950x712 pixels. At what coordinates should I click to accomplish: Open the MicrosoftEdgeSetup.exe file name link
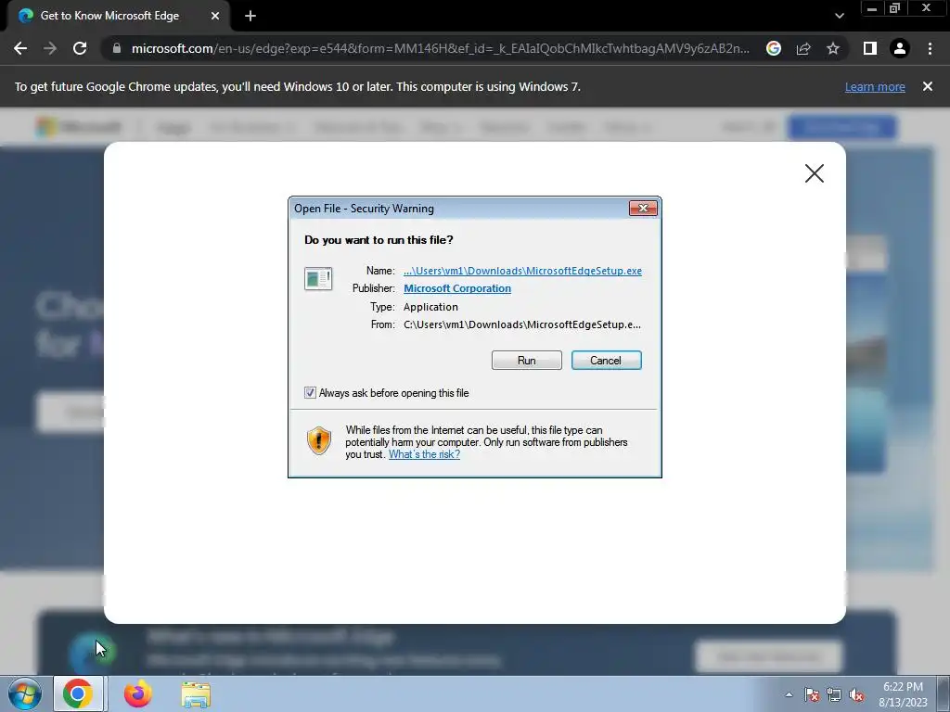coord(522,271)
